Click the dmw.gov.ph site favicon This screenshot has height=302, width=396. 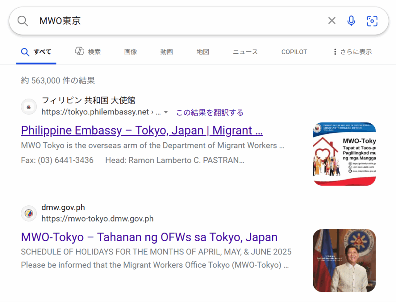coord(29,213)
